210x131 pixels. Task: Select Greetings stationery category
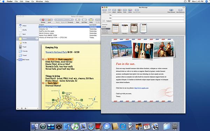[105, 31]
